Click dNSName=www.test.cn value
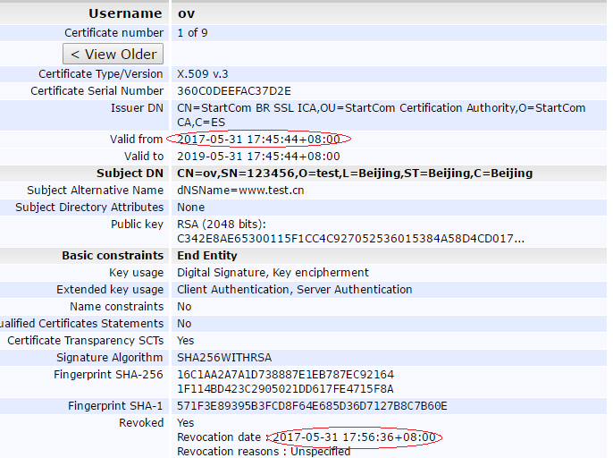 click(x=240, y=191)
